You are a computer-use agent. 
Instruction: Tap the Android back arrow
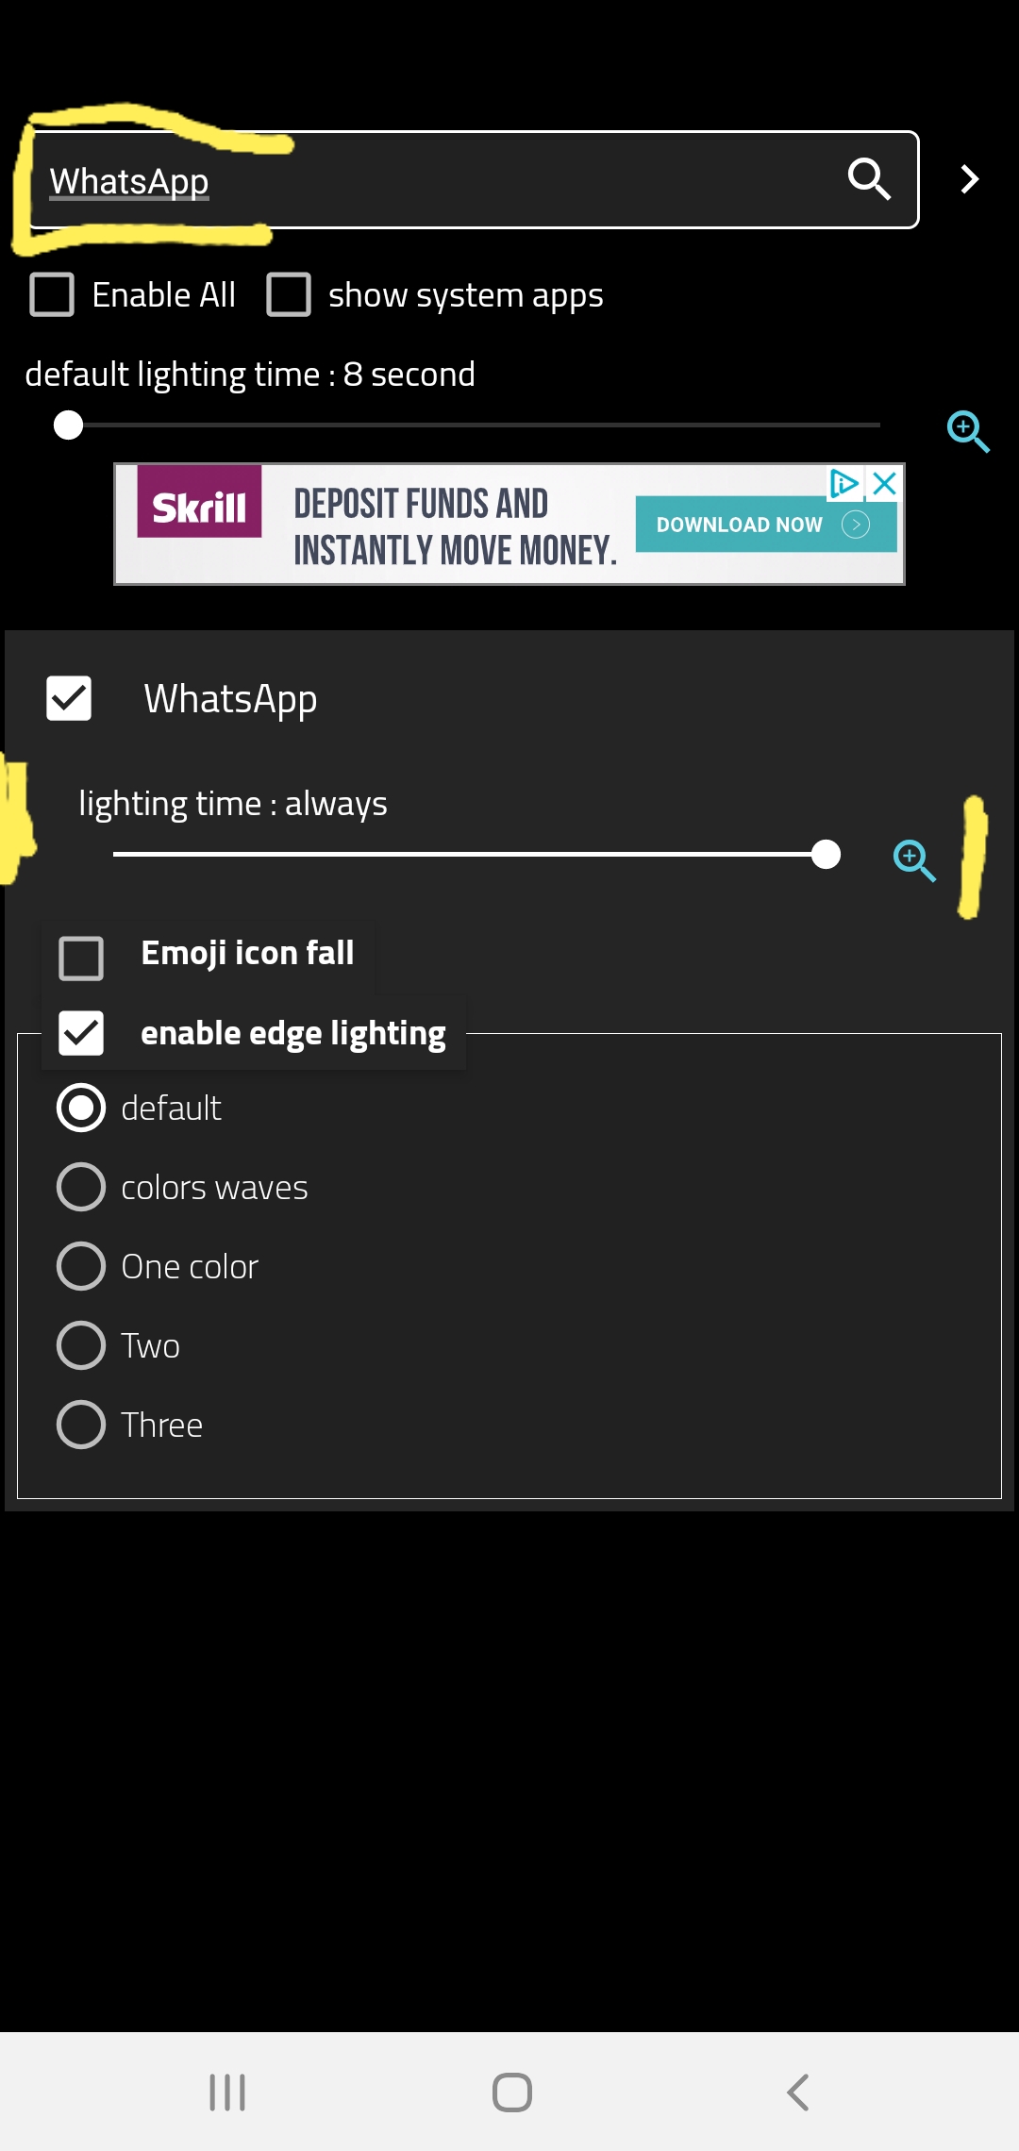pos(798,2092)
